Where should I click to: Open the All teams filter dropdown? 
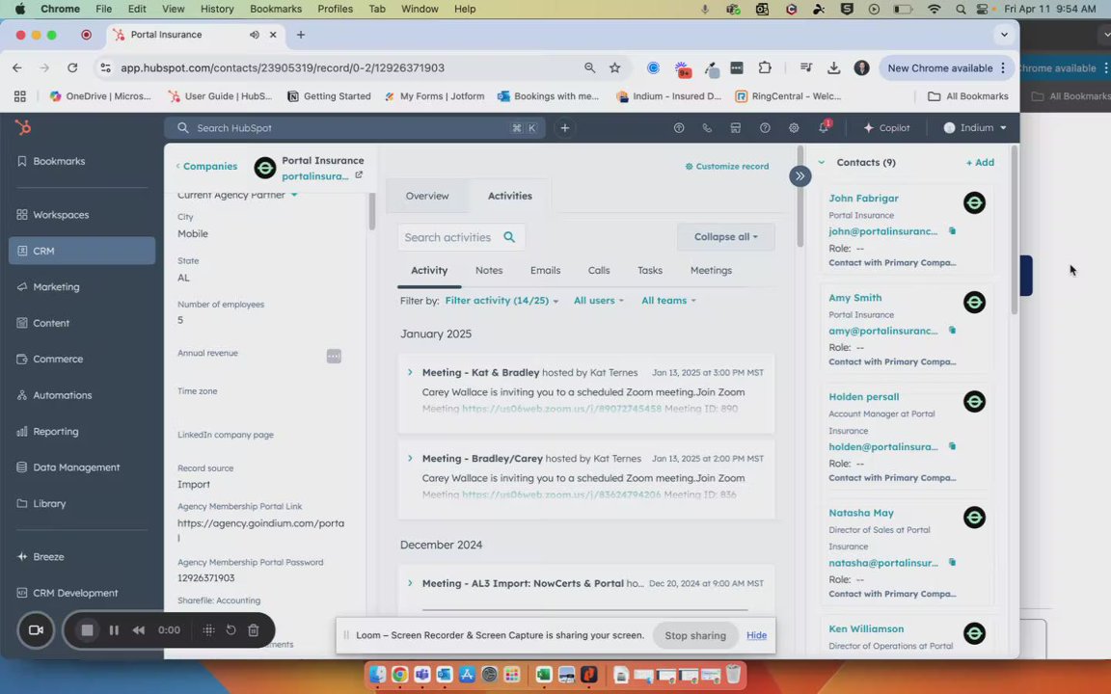(x=668, y=301)
